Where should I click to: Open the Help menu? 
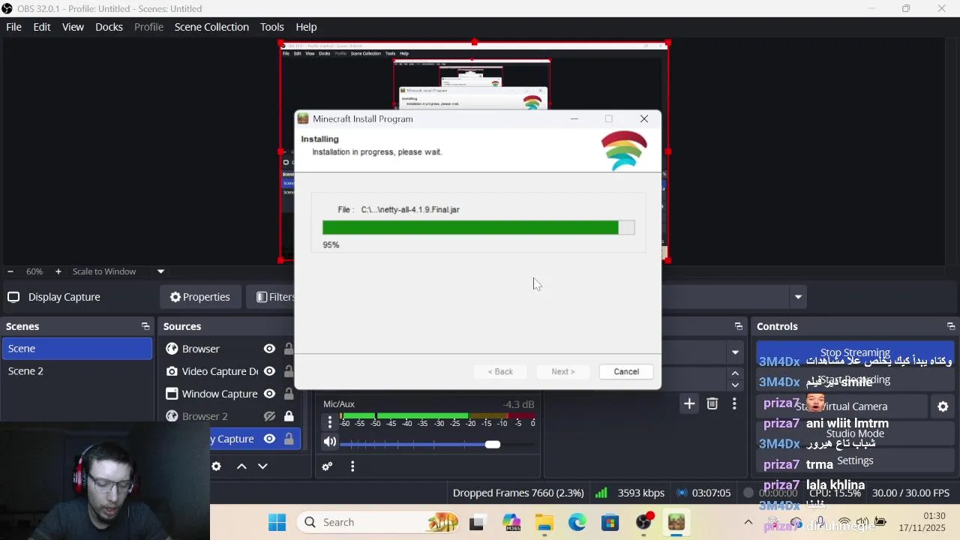click(306, 27)
